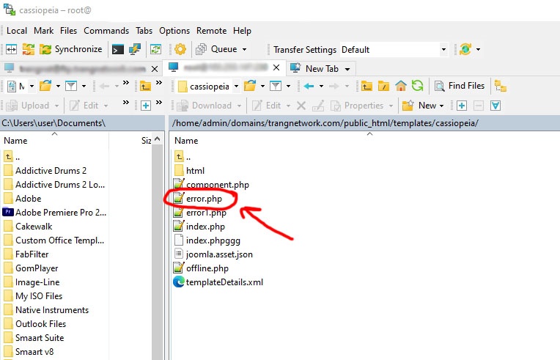Viewport: 560px width, 360px height.
Task: Click the local filter icon
Action: [70, 86]
